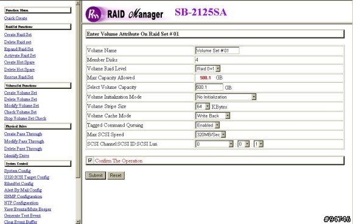Image resolution: width=353 pixels, height=224 pixels.
Task: Open the SCSI Channel dropdown
Action: [x=214, y=144]
